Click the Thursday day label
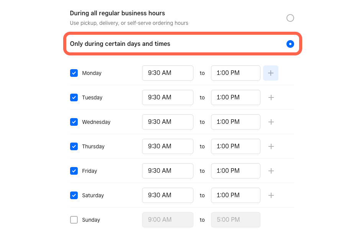This screenshot has height=237, width=360. [x=93, y=146]
